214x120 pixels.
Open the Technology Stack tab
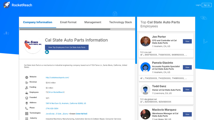120,22
